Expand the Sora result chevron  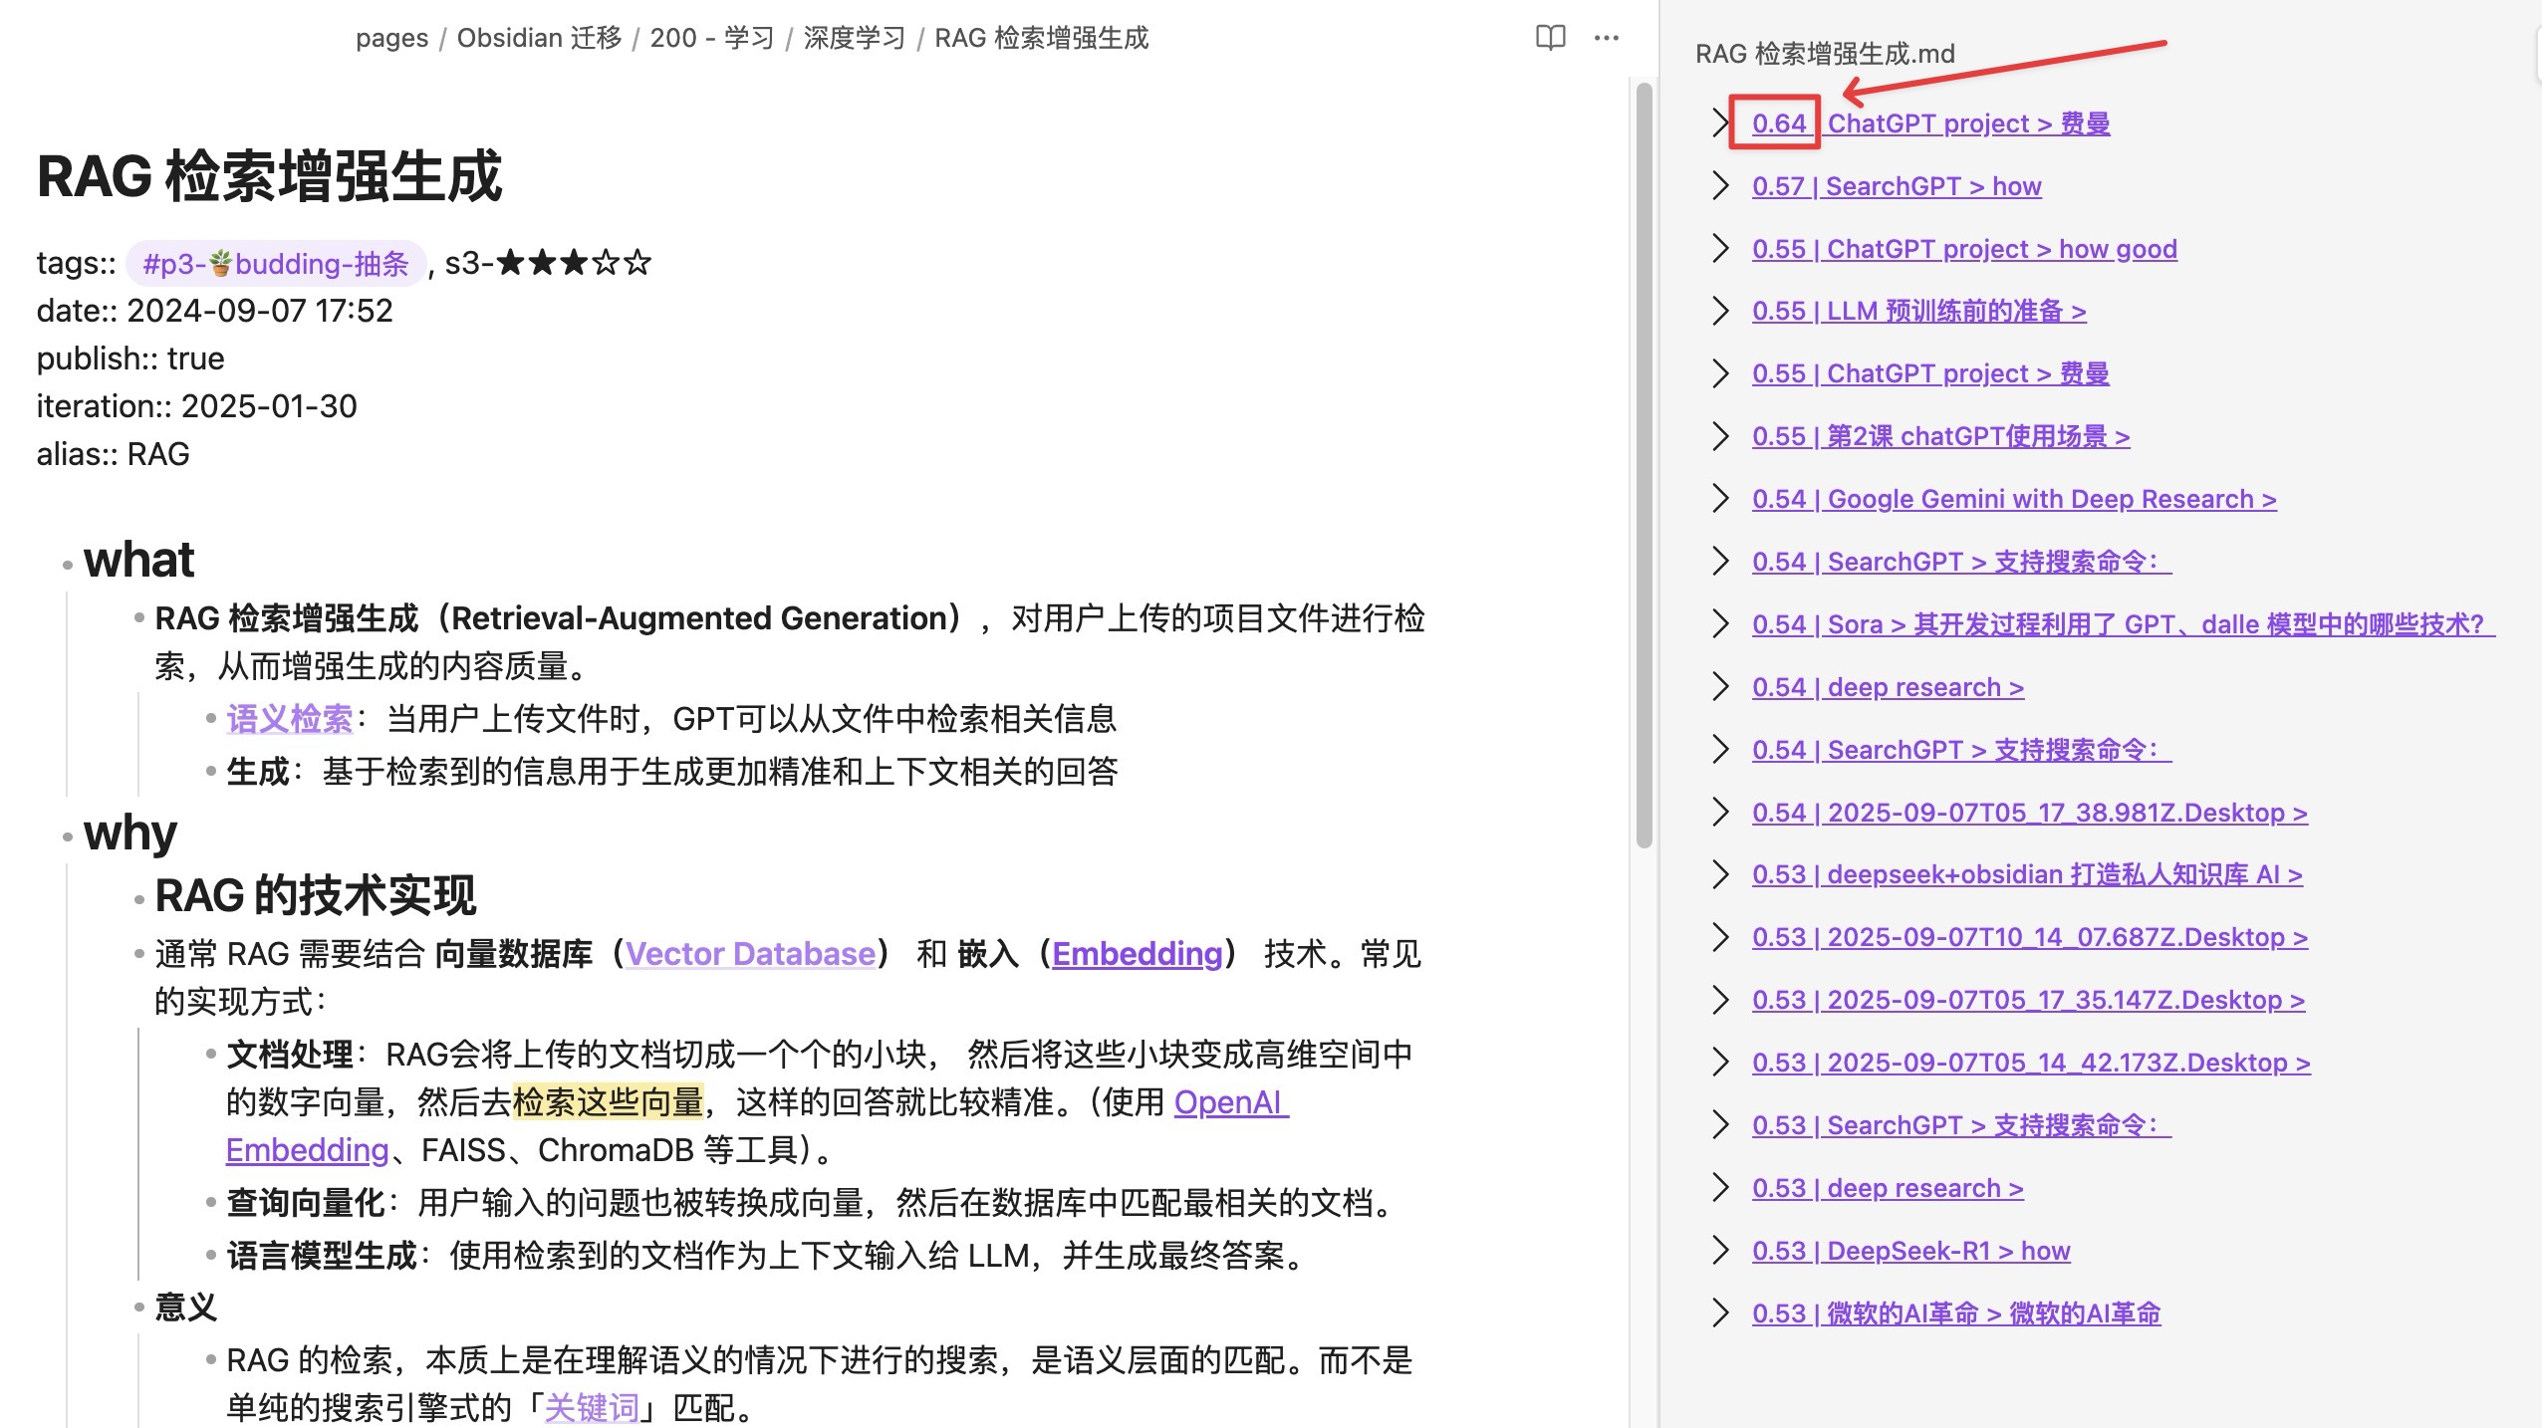[1720, 623]
